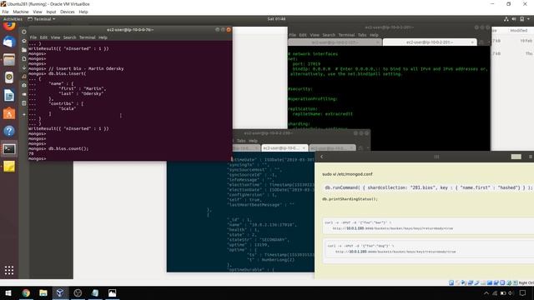Open the Help icon in the dock
Screen dimensions: 534x300
click(x=9, y=131)
